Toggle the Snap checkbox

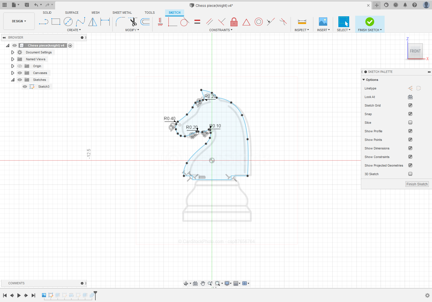410,114
